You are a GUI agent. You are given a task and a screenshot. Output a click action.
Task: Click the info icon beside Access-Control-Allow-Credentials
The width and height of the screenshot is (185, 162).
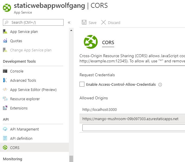point(160,85)
